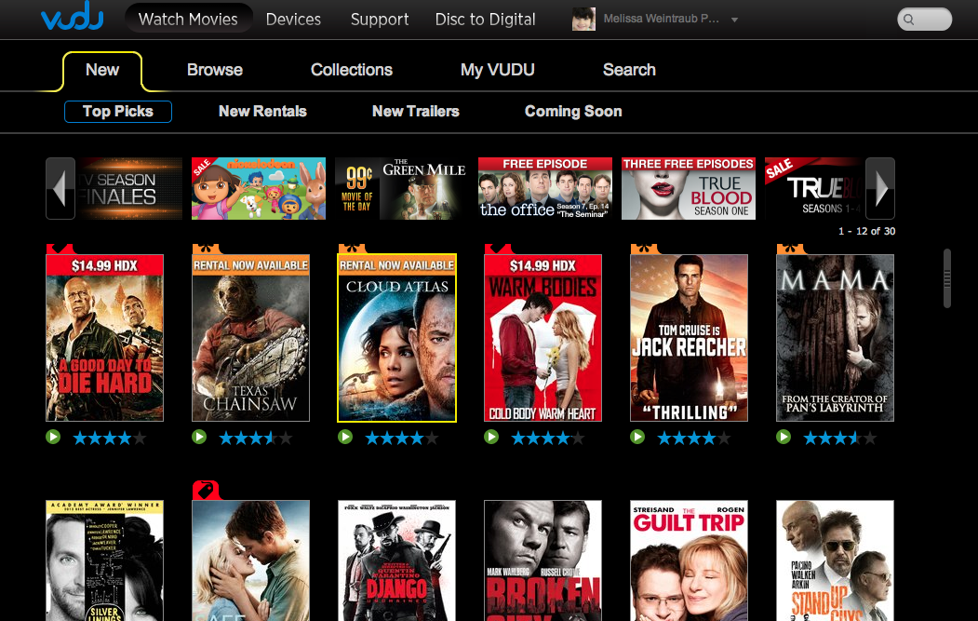Image resolution: width=978 pixels, height=621 pixels.
Task: Click star rating under Jack Reacher
Action: [693, 439]
